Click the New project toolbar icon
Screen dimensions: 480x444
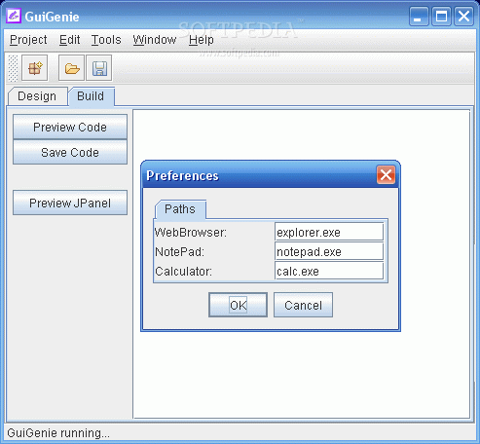[34, 68]
